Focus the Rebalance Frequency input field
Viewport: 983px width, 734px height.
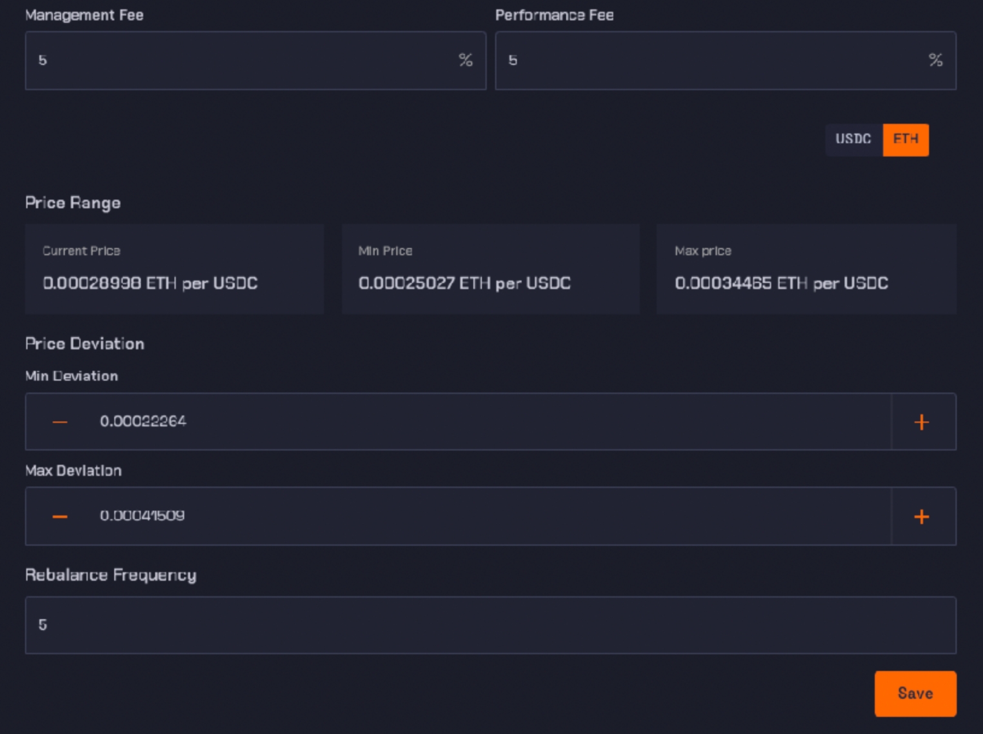click(490, 625)
